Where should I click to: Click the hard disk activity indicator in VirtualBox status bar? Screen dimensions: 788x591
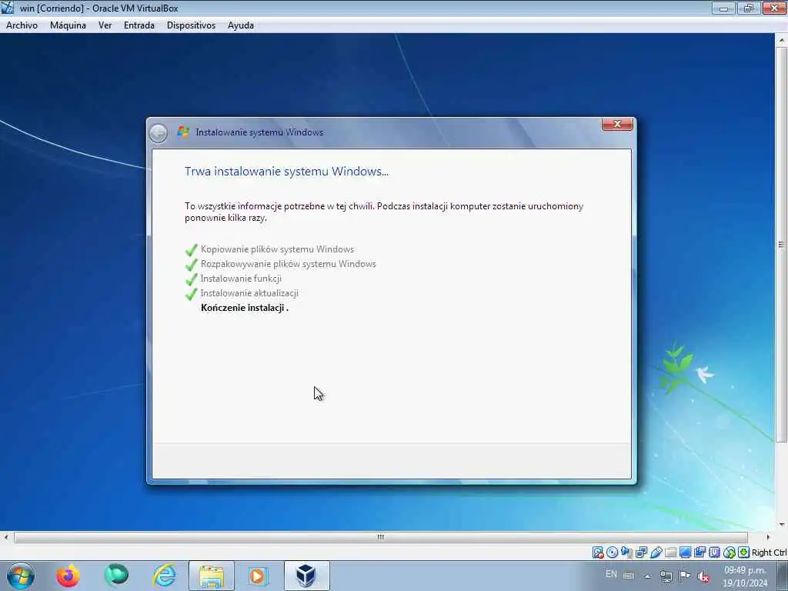coord(597,553)
